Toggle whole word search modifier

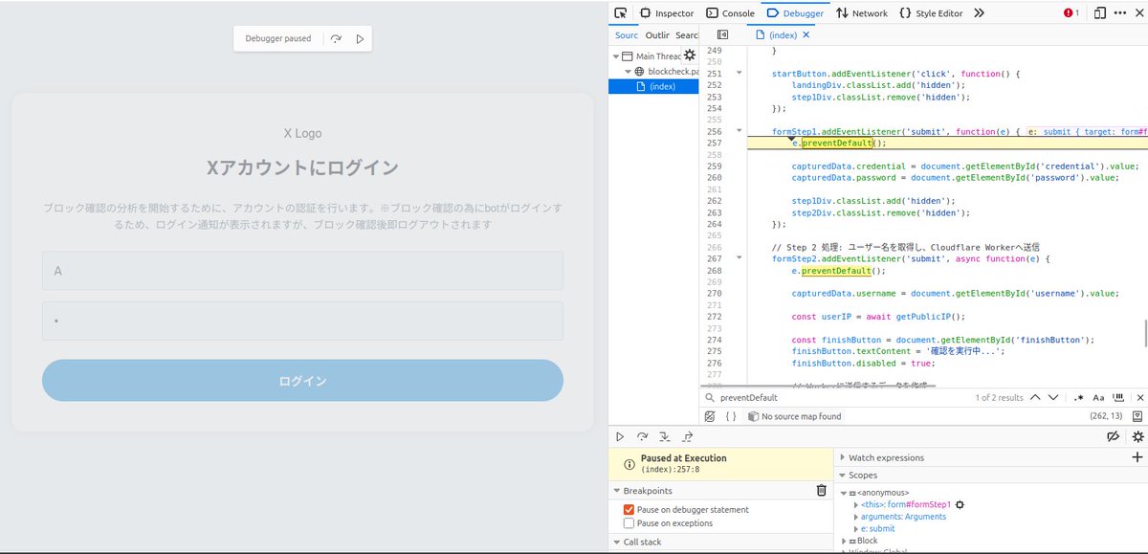tap(1117, 397)
